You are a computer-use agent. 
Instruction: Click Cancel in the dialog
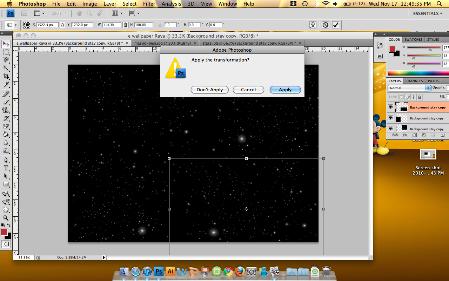click(248, 90)
